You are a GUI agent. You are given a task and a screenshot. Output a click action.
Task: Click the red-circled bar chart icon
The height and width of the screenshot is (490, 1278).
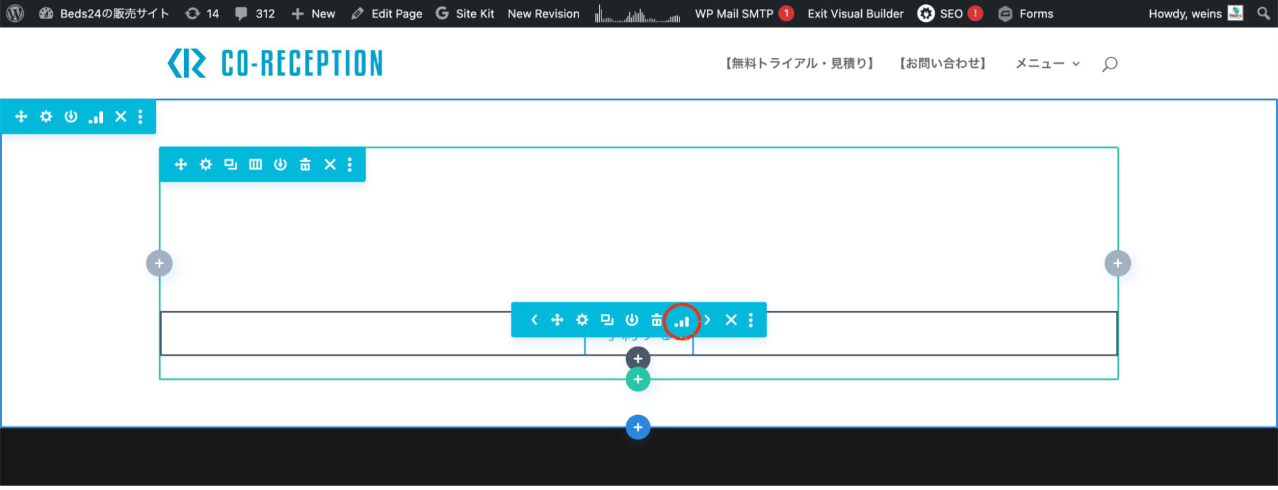pyautogui.click(x=682, y=320)
